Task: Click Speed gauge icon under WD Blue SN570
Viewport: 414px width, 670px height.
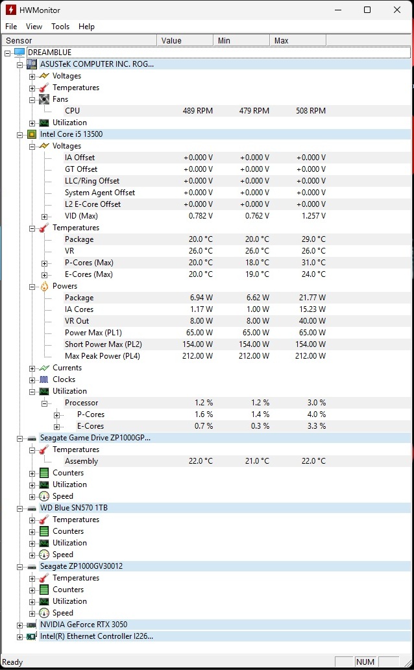Action: point(44,555)
